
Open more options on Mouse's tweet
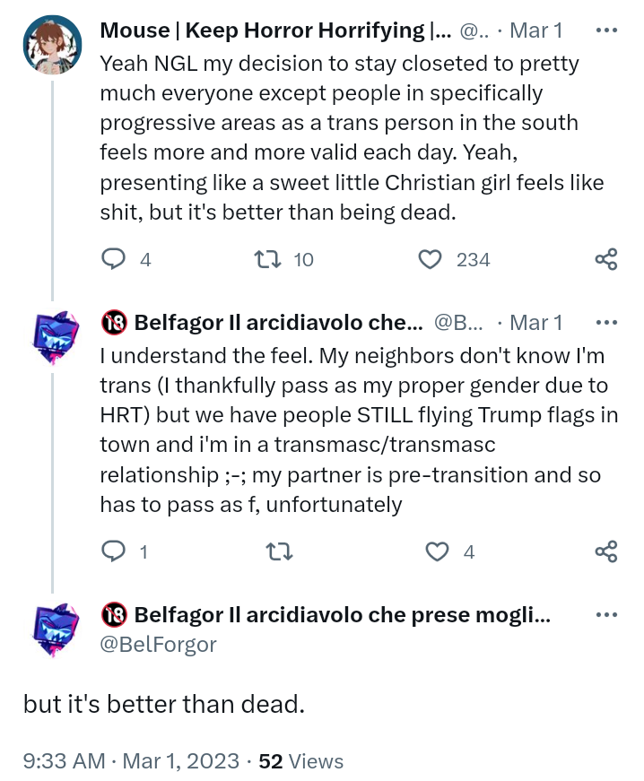point(606,30)
